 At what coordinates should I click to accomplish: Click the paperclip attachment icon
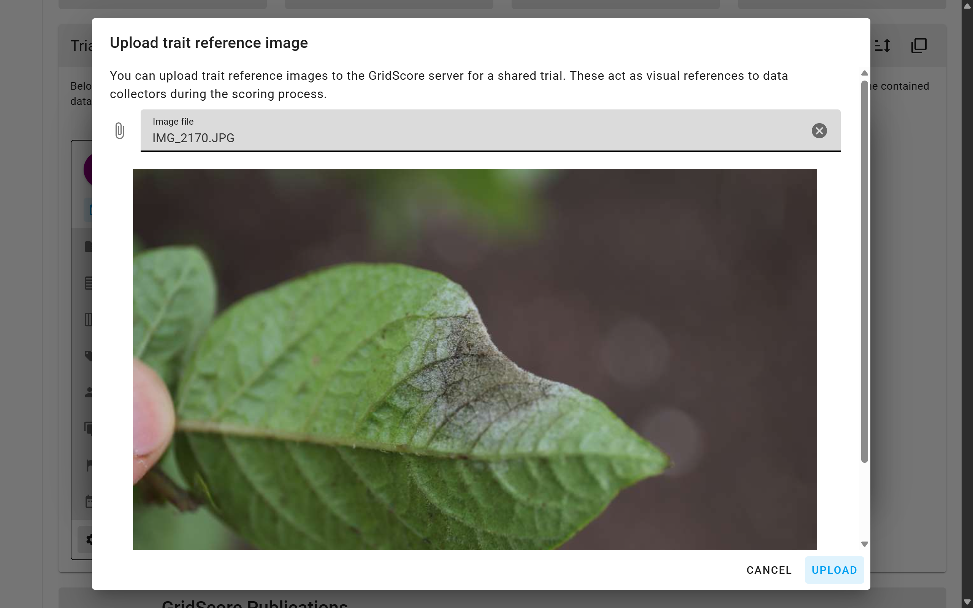point(119,131)
